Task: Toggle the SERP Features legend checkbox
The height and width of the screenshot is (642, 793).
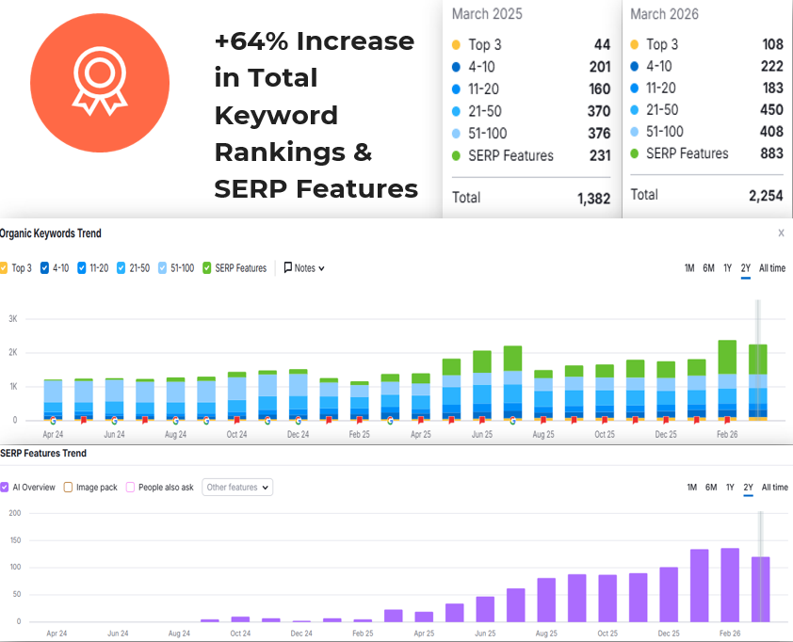Action: 207,268
